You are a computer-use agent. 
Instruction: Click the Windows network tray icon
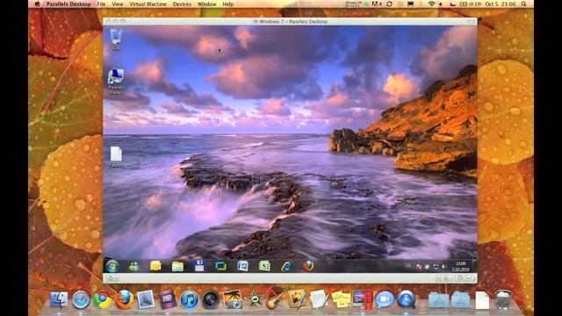point(436,267)
